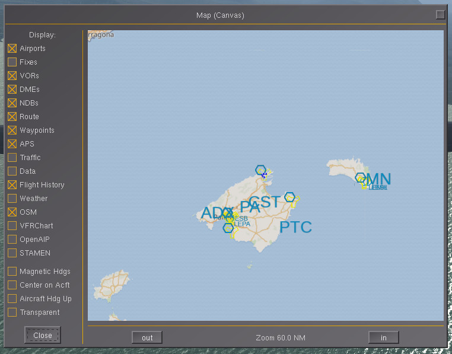Enable the VFRChart layer checkbox

pos(12,226)
